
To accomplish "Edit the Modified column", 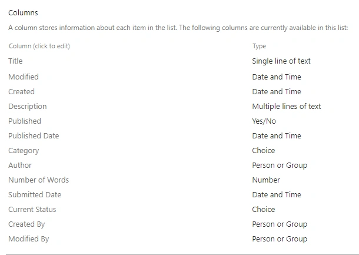I will click(24, 77).
